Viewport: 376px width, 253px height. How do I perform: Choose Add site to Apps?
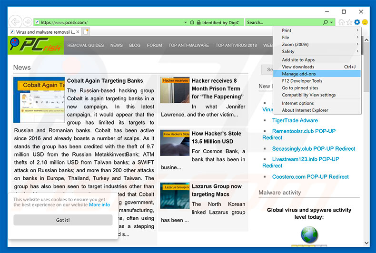pyautogui.click(x=317, y=59)
